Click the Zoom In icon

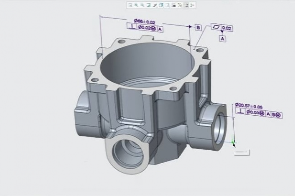click(136, 5)
